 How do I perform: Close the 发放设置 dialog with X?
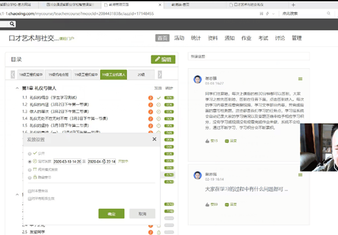pyautogui.click(x=154, y=139)
